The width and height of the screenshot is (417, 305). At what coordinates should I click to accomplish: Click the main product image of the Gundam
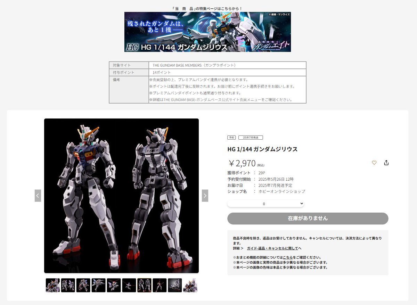(x=121, y=196)
